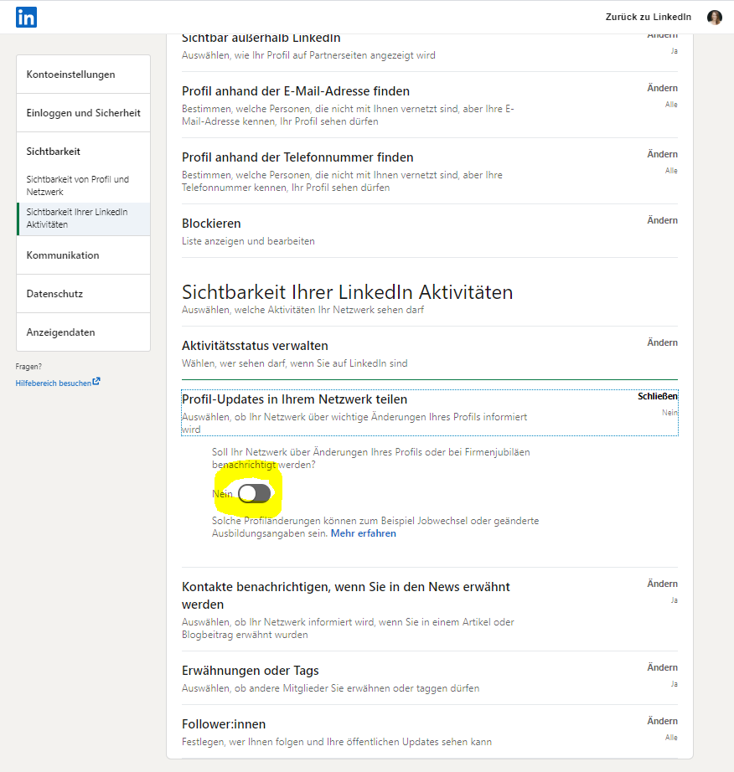Click the Follower:innen heading
Screen dimensions: 734x772
tap(224, 724)
